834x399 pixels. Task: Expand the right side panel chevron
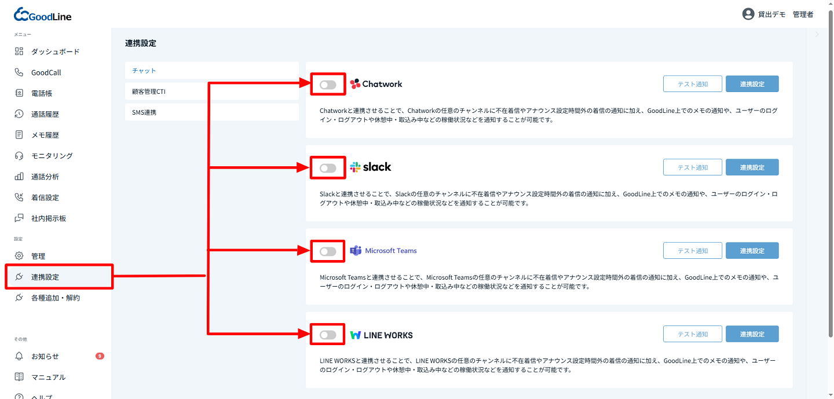[817, 35]
